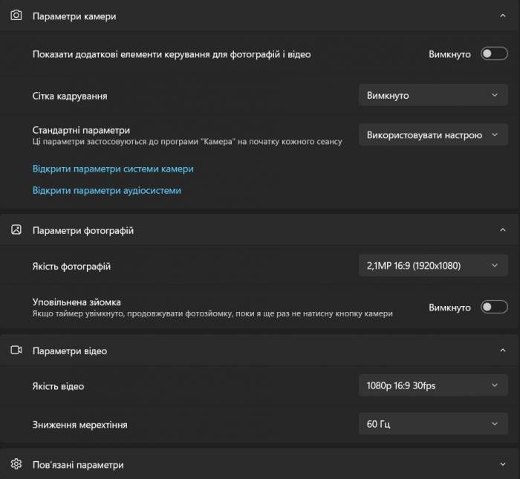Collapse the Параметри фотографій section chevron
This screenshot has height=479, width=520.
[x=503, y=229]
